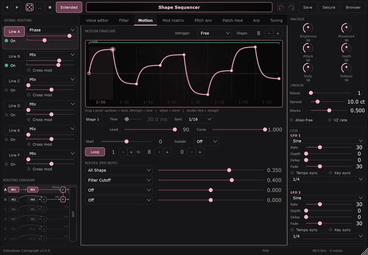Toggle the Loop button
This screenshot has height=255, width=368.
95,152
